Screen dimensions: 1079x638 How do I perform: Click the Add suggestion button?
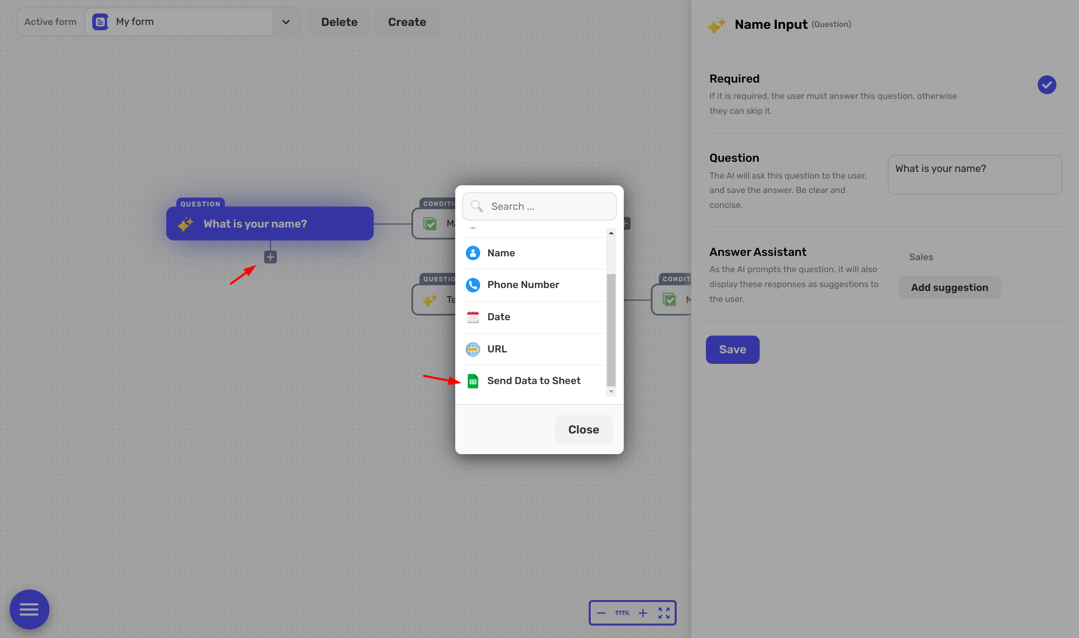click(x=949, y=287)
